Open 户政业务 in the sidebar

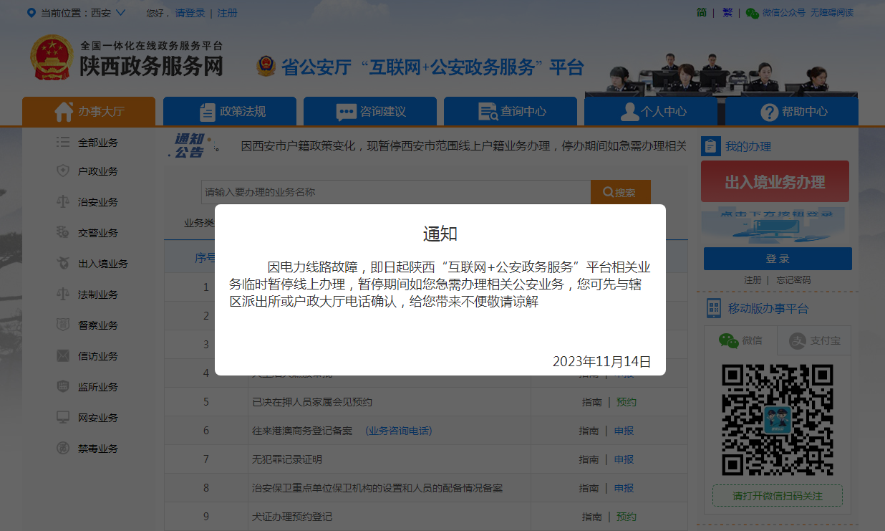click(97, 171)
